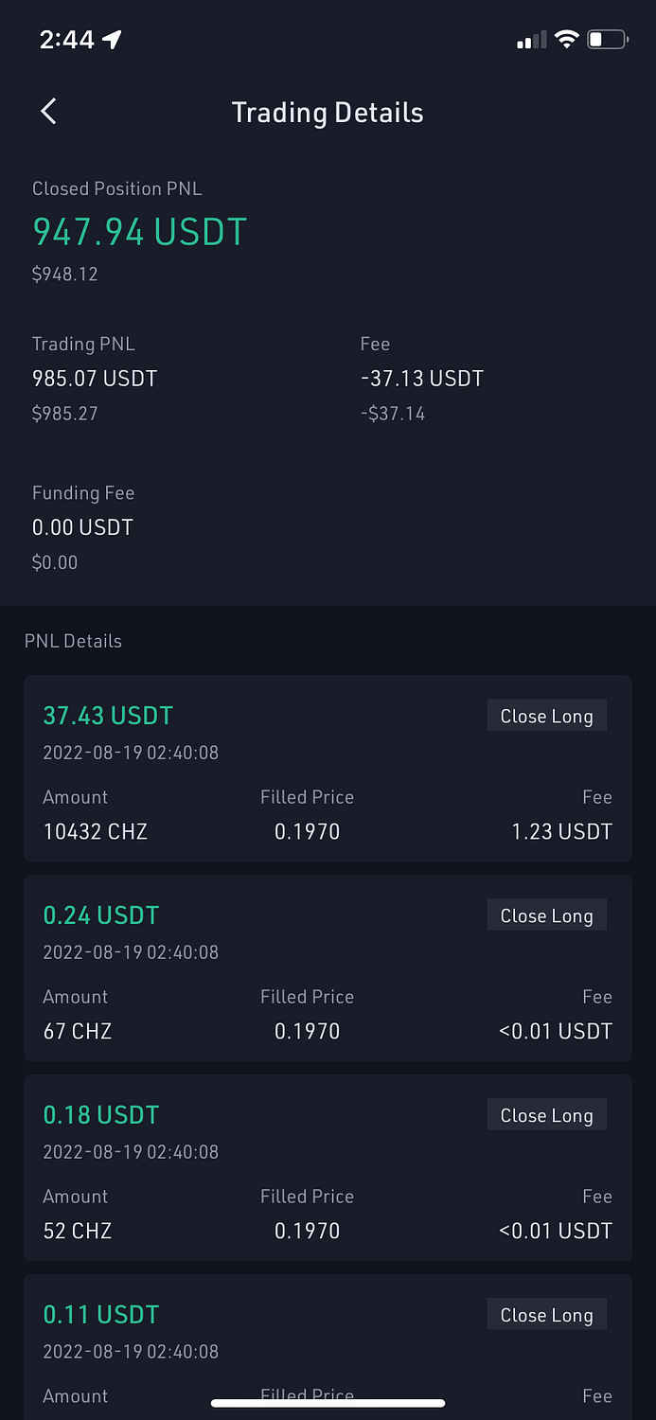Viewport: 656px width, 1420px height.
Task: Select the Trading Details title
Action: pos(328,113)
